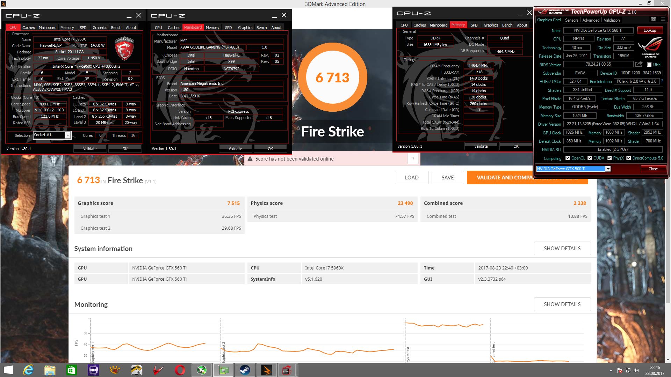Click the BIOS export share arrow icon
Image resolution: width=671 pixels, height=377 pixels.
[639, 64]
